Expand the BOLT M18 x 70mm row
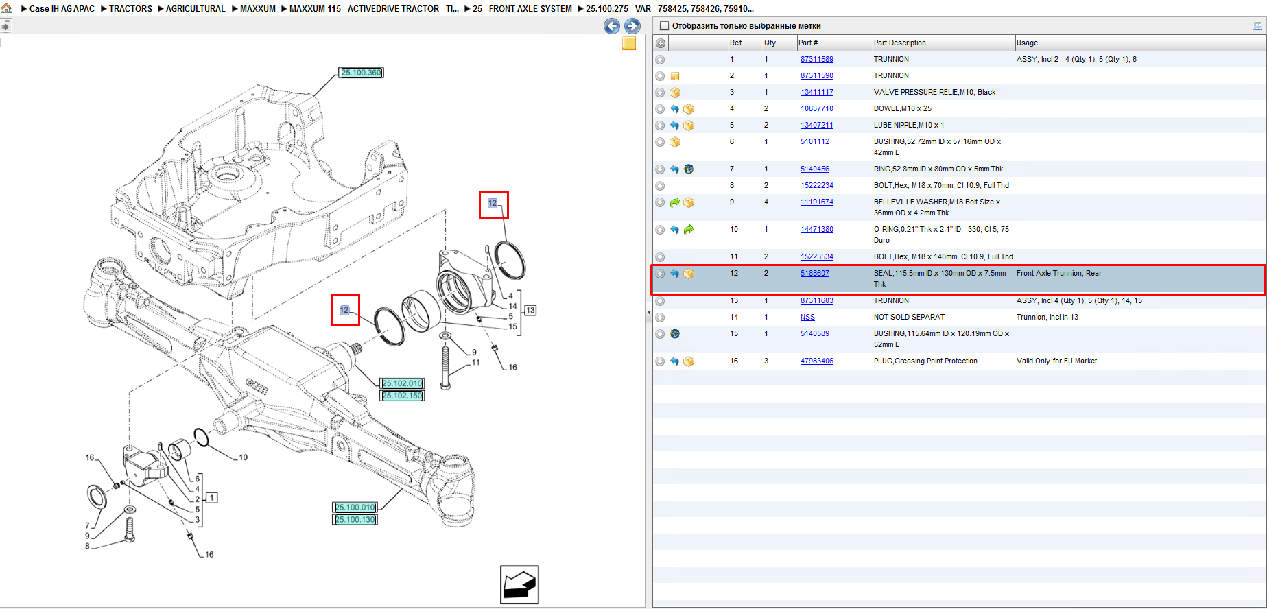 point(660,186)
